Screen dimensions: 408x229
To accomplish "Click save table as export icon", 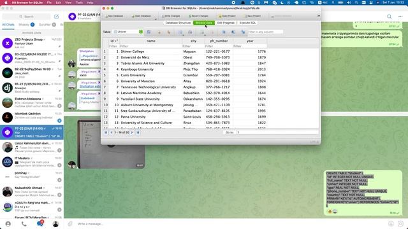I will (x=180, y=32).
